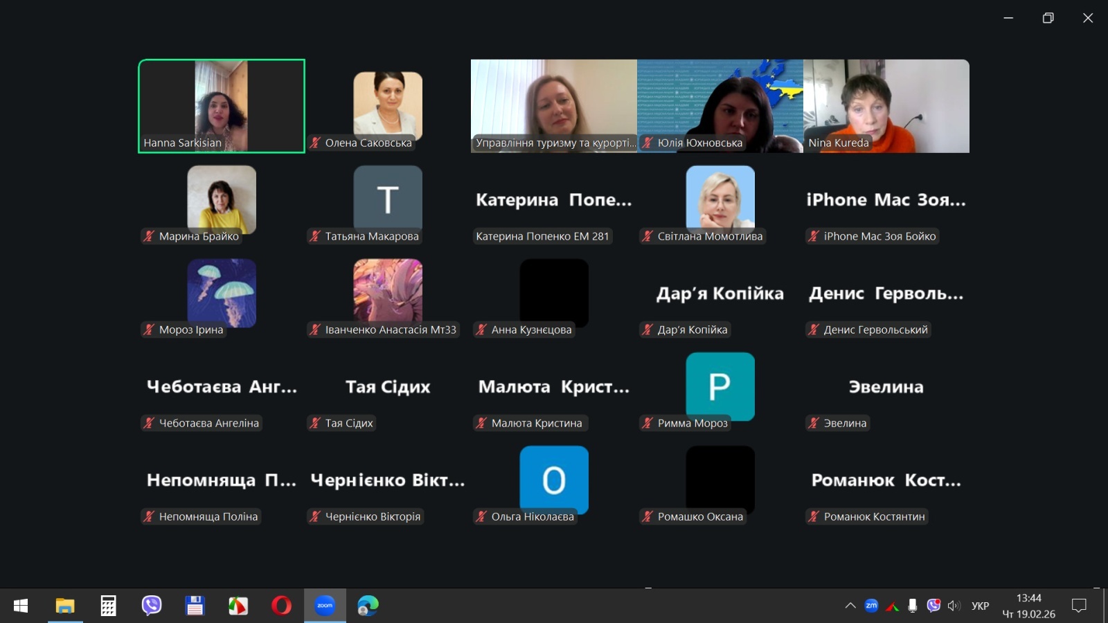The image size is (1108, 623).
Task: Click muted mic icon beside Юлія Юхновська
Action: click(647, 143)
